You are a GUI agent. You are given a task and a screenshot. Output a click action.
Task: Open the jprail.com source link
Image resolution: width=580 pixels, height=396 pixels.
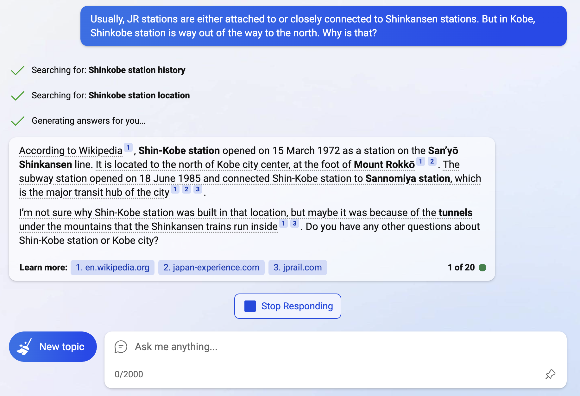pyautogui.click(x=298, y=268)
